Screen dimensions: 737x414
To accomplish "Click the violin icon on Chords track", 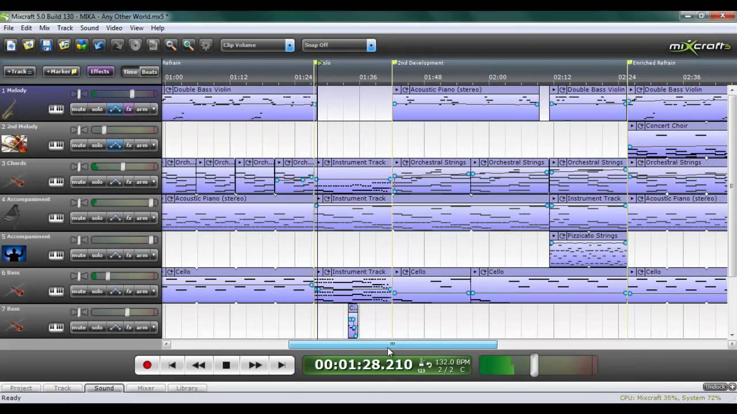I will (x=14, y=181).
